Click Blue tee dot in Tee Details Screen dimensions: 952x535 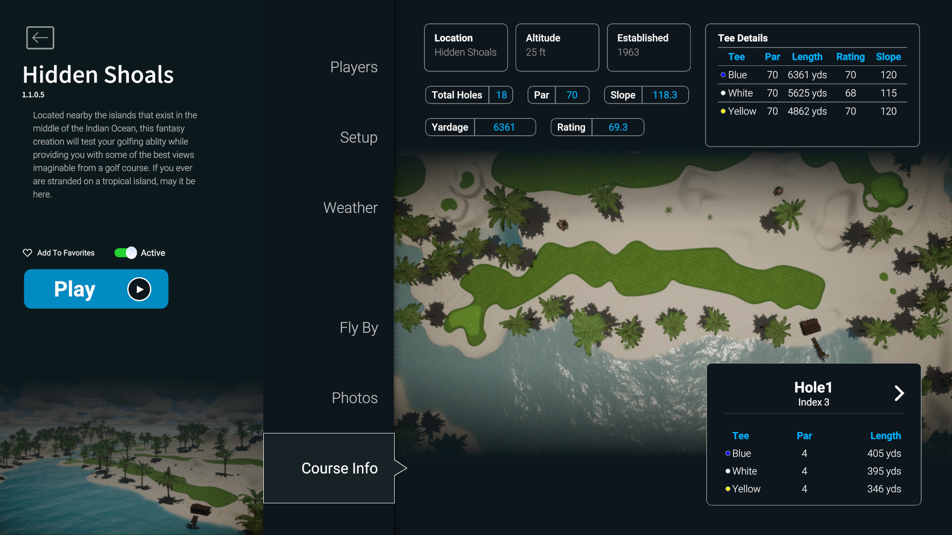pos(723,75)
